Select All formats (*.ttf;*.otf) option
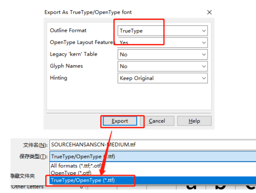The width and height of the screenshot is (256, 193). 76,166
